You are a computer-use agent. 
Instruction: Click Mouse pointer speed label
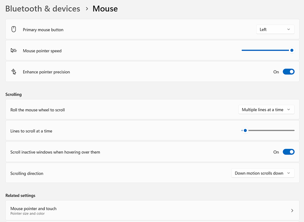point(42,51)
